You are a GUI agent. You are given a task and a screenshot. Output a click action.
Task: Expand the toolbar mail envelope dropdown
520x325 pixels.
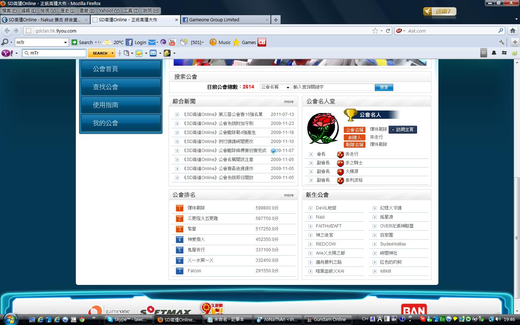click(x=157, y=43)
